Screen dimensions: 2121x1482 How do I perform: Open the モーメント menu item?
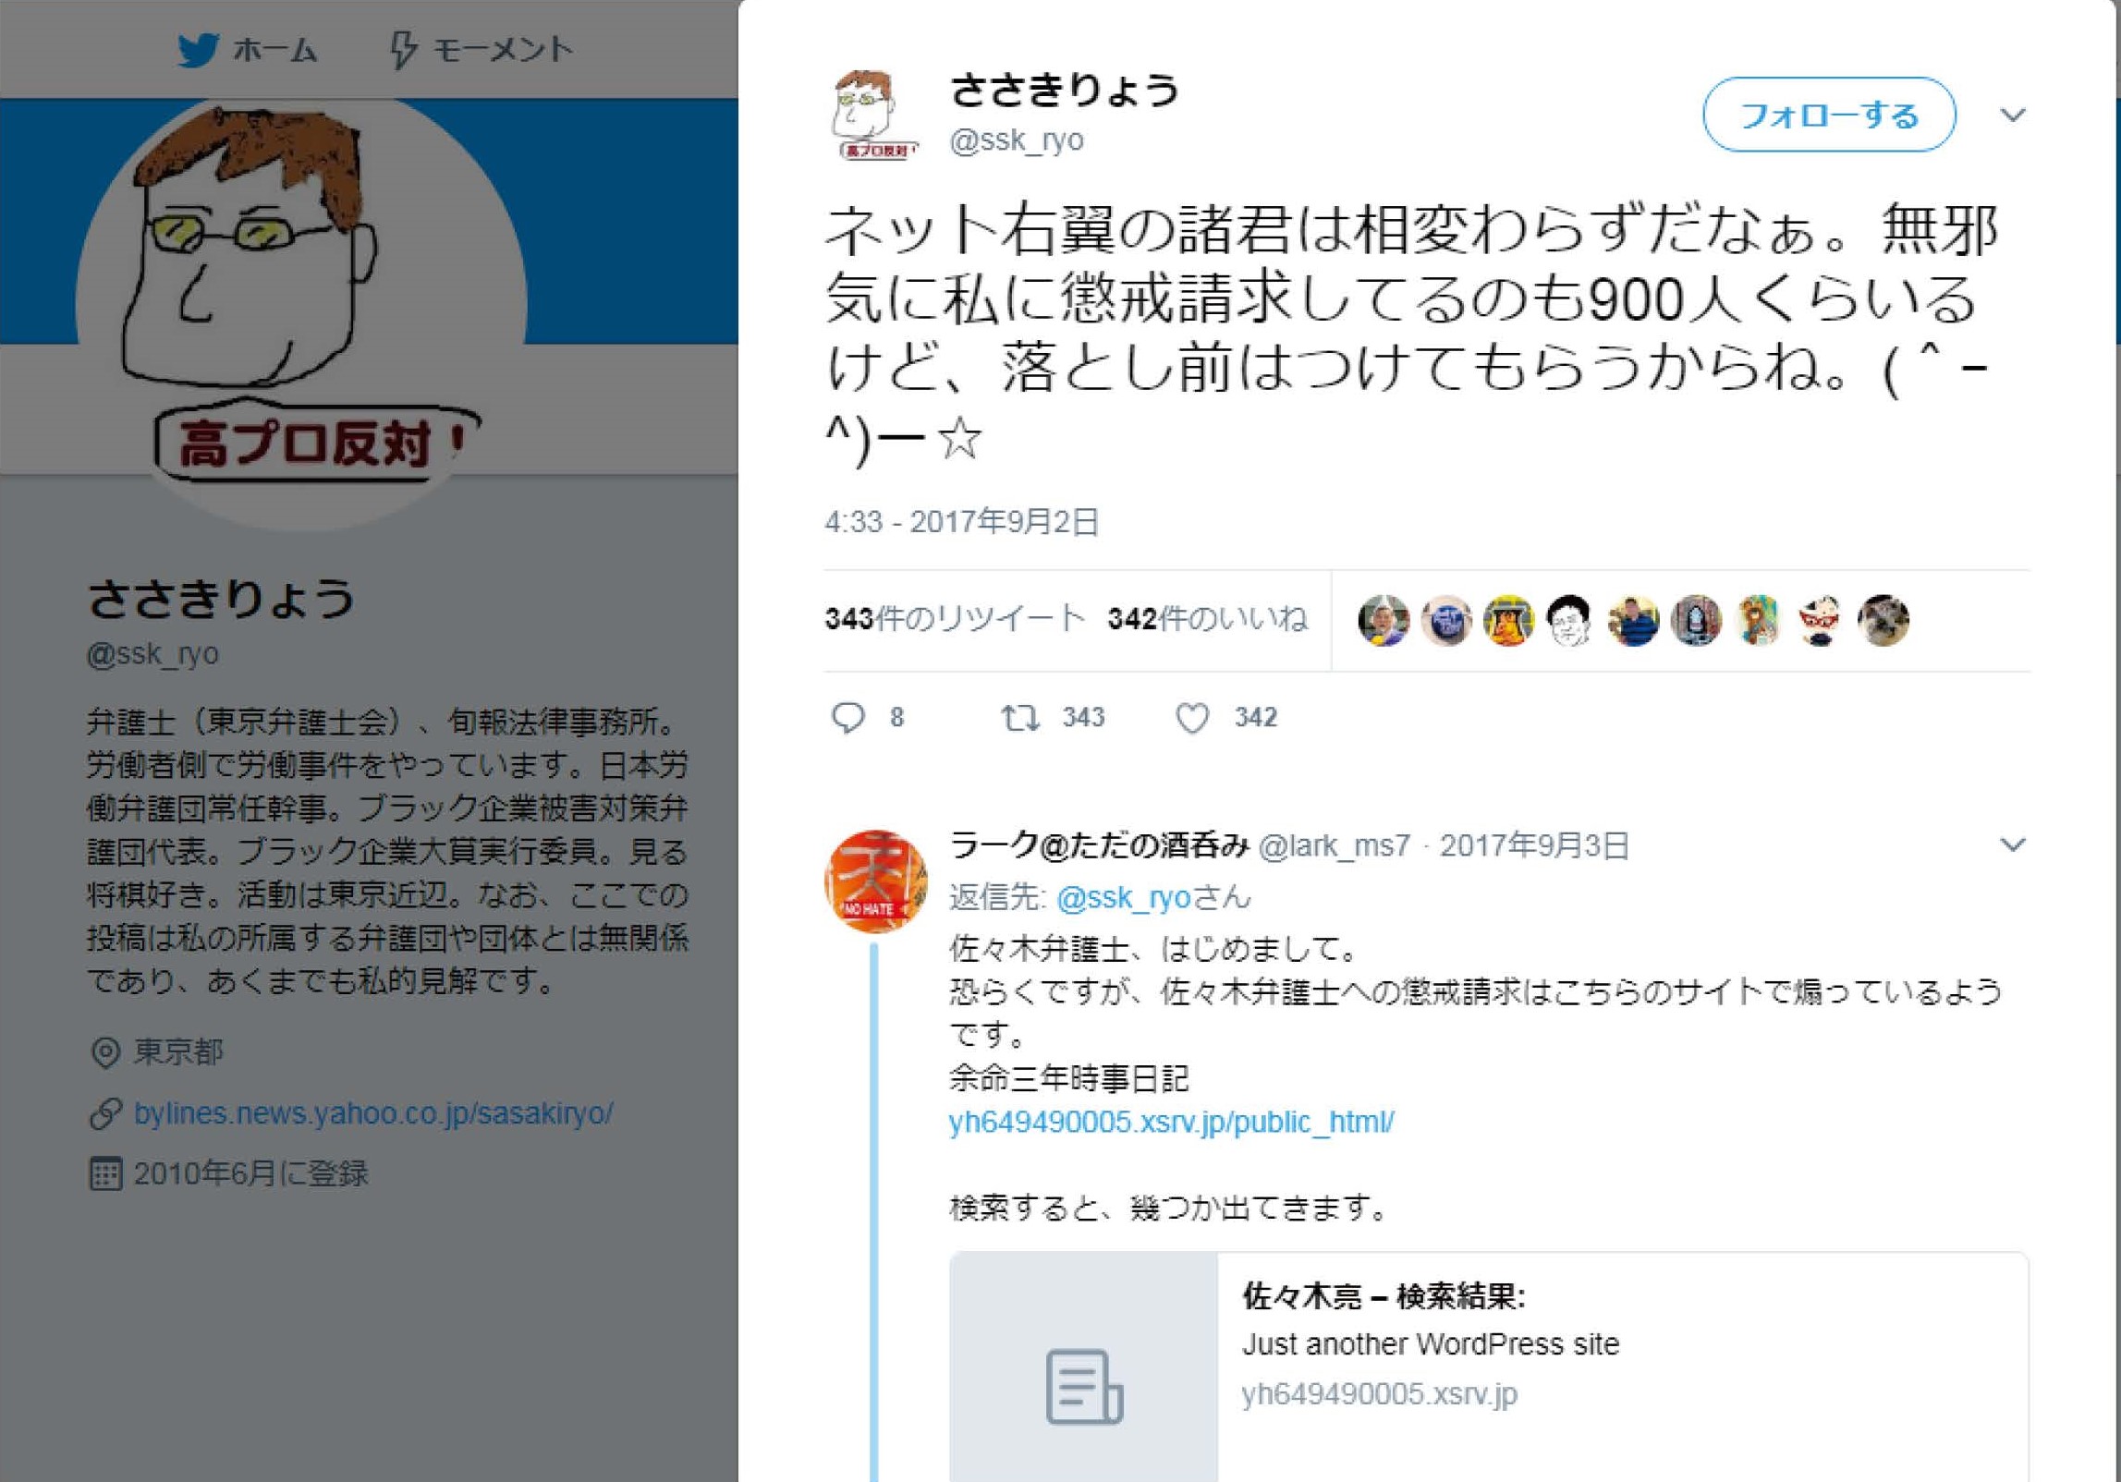coord(481,50)
